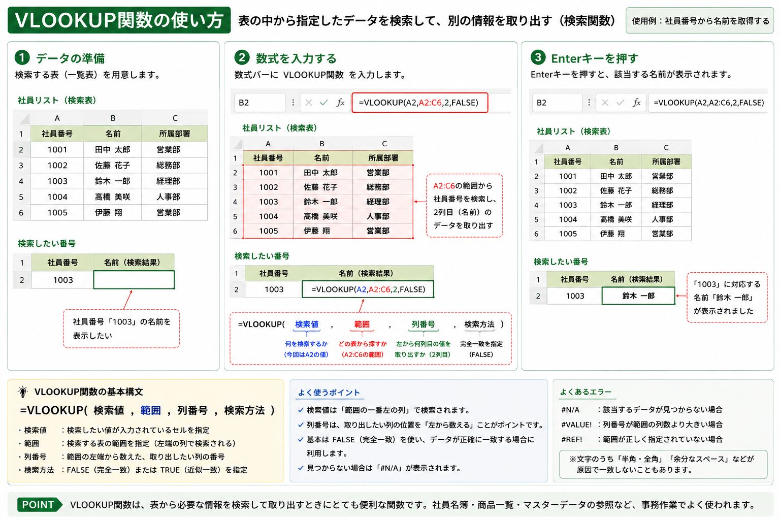This screenshot has width=780, height=520.
Task: Click 佐藤 花子 cell in step 2 社員リスト table
Action: (322, 187)
